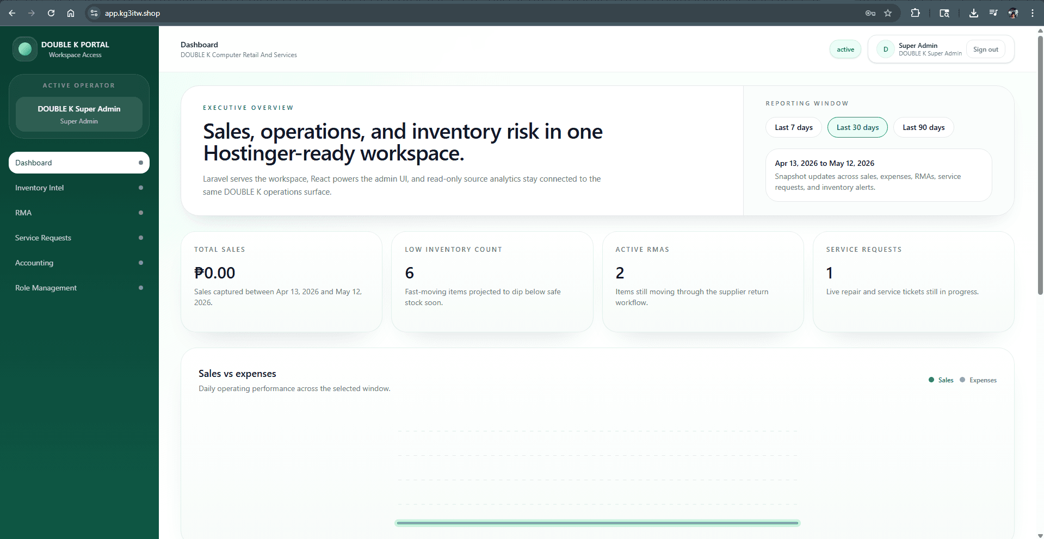Click the Sales vs expenses heading
The height and width of the screenshot is (539, 1044).
[x=237, y=374]
